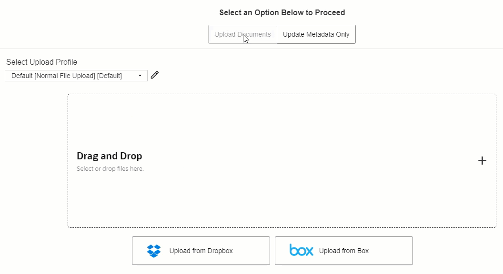Click the Drag and Drop heading
Image resolution: width=503 pixels, height=274 pixels.
pyautogui.click(x=110, y=156)
